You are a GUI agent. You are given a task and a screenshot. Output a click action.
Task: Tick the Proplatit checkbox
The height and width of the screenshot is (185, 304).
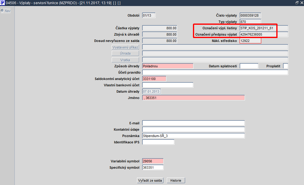[286, 66]
